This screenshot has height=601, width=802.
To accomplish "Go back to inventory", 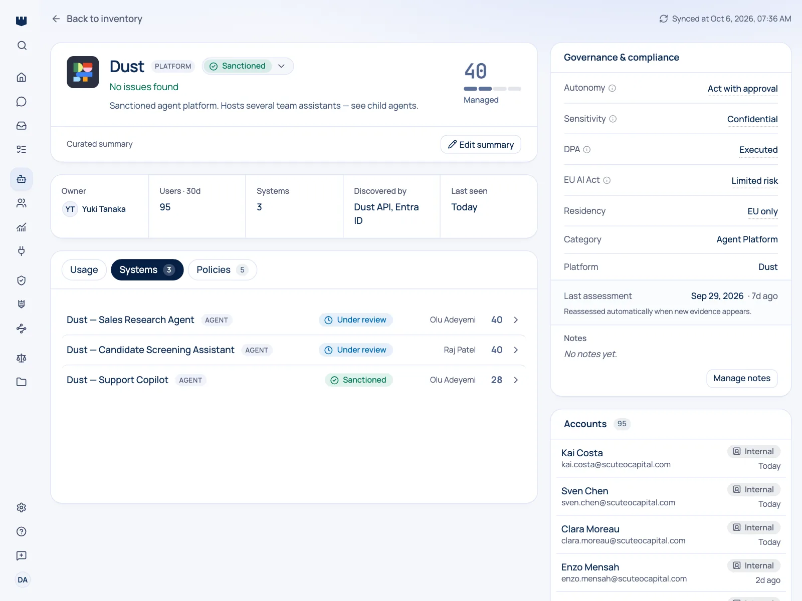I will (x=97, y=19).
